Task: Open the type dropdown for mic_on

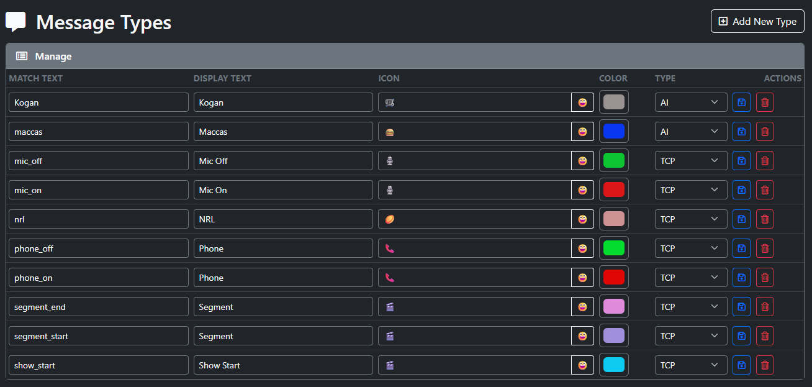Action: [x=690, y=190]
